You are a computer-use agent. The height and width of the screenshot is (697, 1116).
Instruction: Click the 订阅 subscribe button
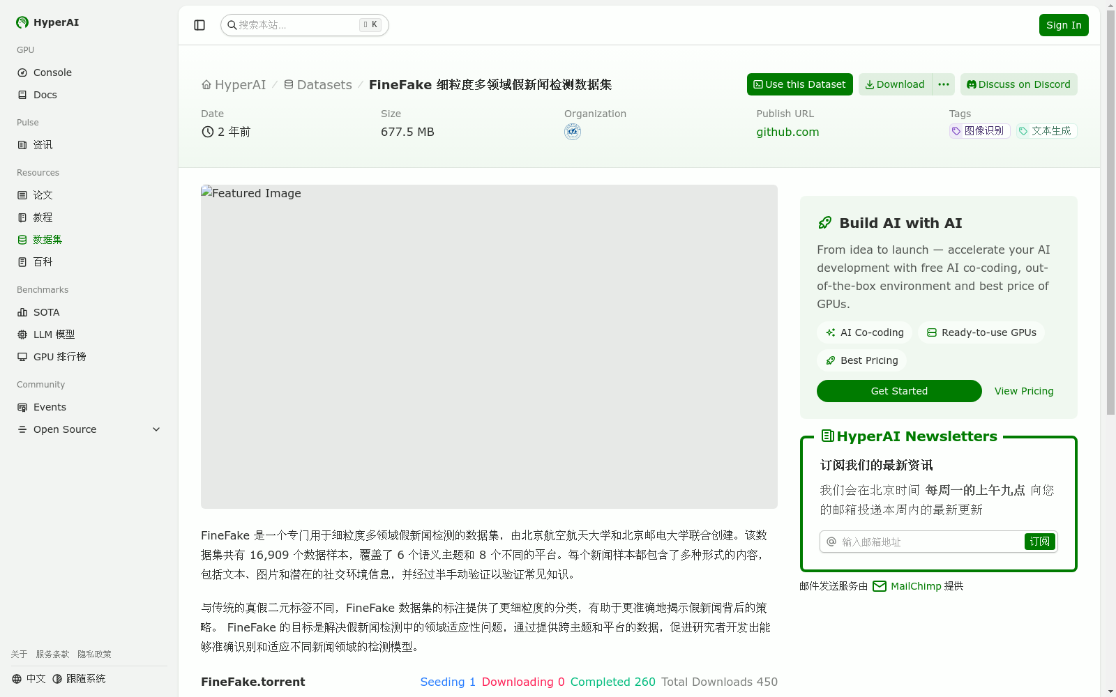[x=1039, y=542]
